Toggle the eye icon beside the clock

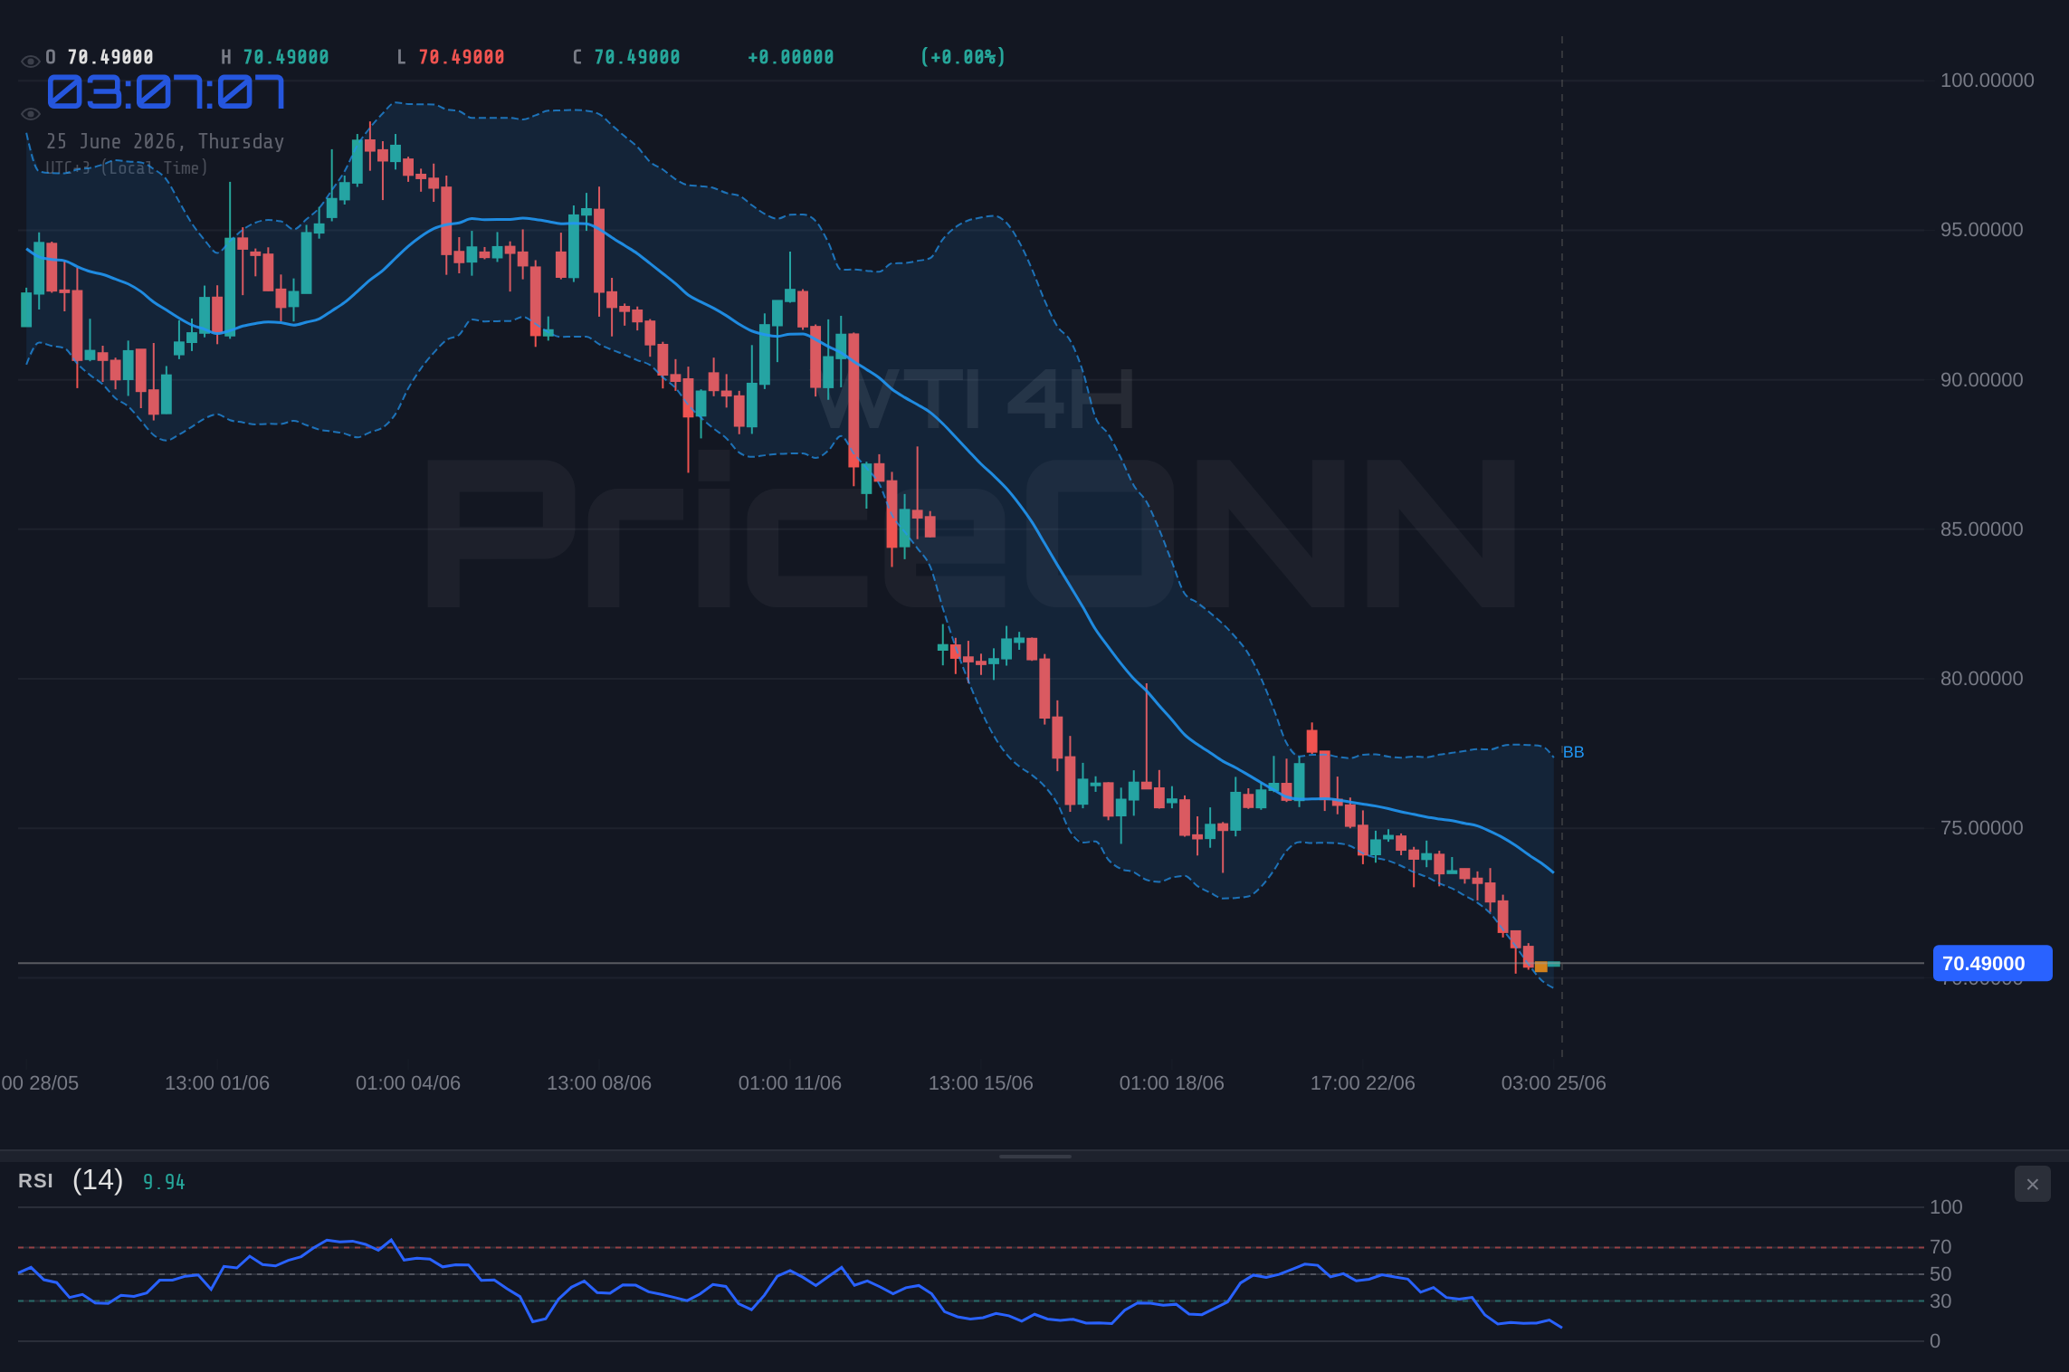pos(30,114)
